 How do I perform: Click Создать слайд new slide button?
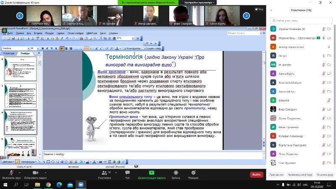[152, 48]
